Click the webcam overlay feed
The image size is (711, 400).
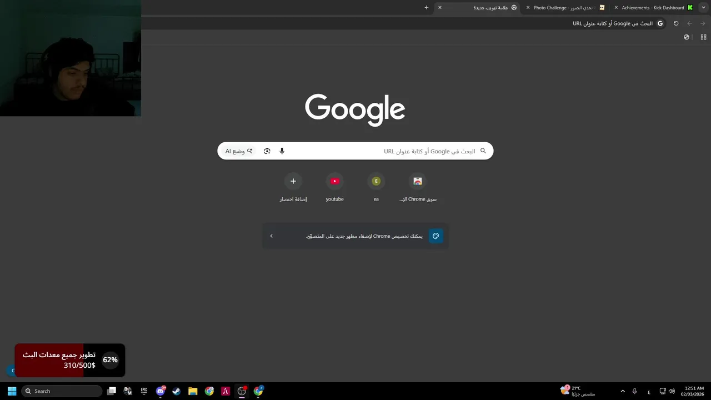[x=71, y=58]
